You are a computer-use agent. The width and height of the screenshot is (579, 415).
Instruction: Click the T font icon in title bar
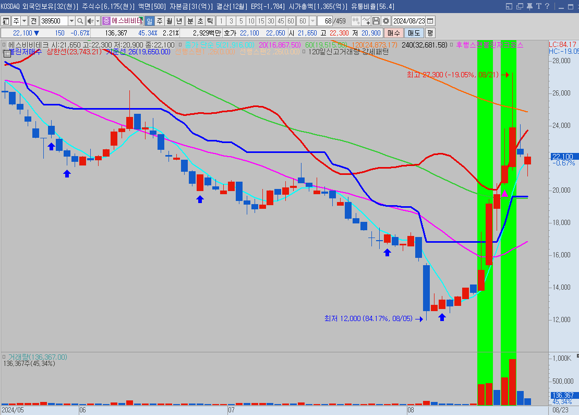[539, 6]
